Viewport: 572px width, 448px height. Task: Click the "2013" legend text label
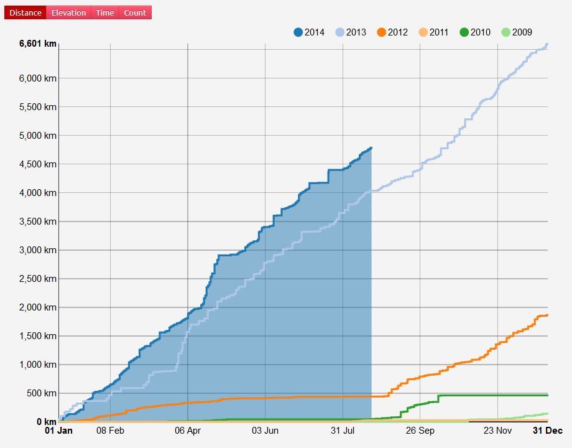click(x=356, y=32)
